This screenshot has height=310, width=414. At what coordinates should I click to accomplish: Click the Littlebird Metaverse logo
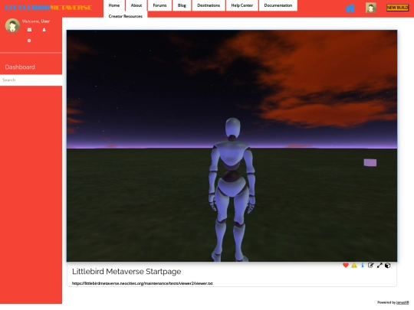click(x=48, y=8)
